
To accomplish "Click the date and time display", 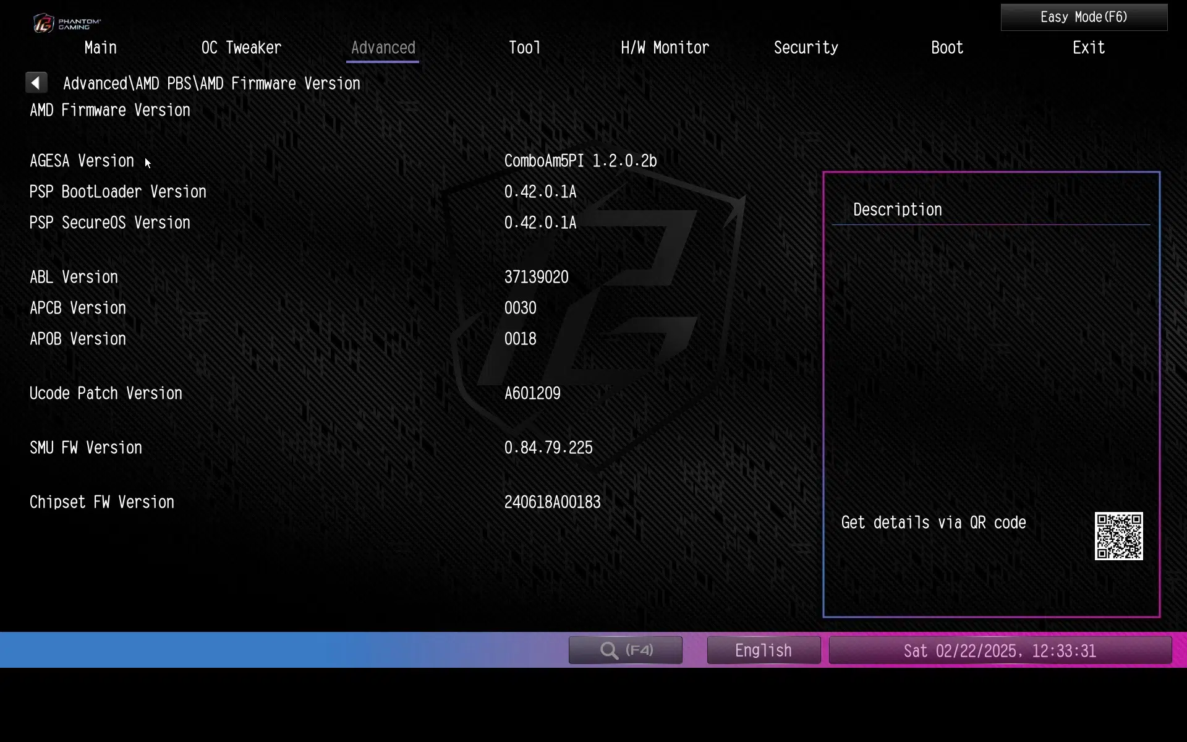I will tap(1000, 650).
